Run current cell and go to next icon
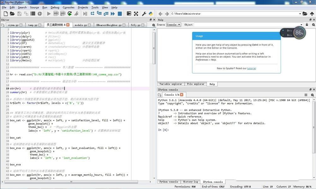 [x=63, y=14]
